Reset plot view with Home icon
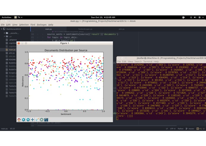 [x=19, y=120]
